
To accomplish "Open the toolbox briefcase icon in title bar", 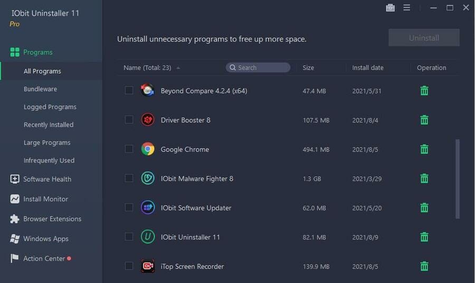I will pyautogui.click(x=390, y=8).
